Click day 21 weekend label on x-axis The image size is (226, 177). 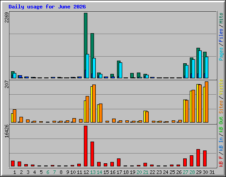(146, 172)
